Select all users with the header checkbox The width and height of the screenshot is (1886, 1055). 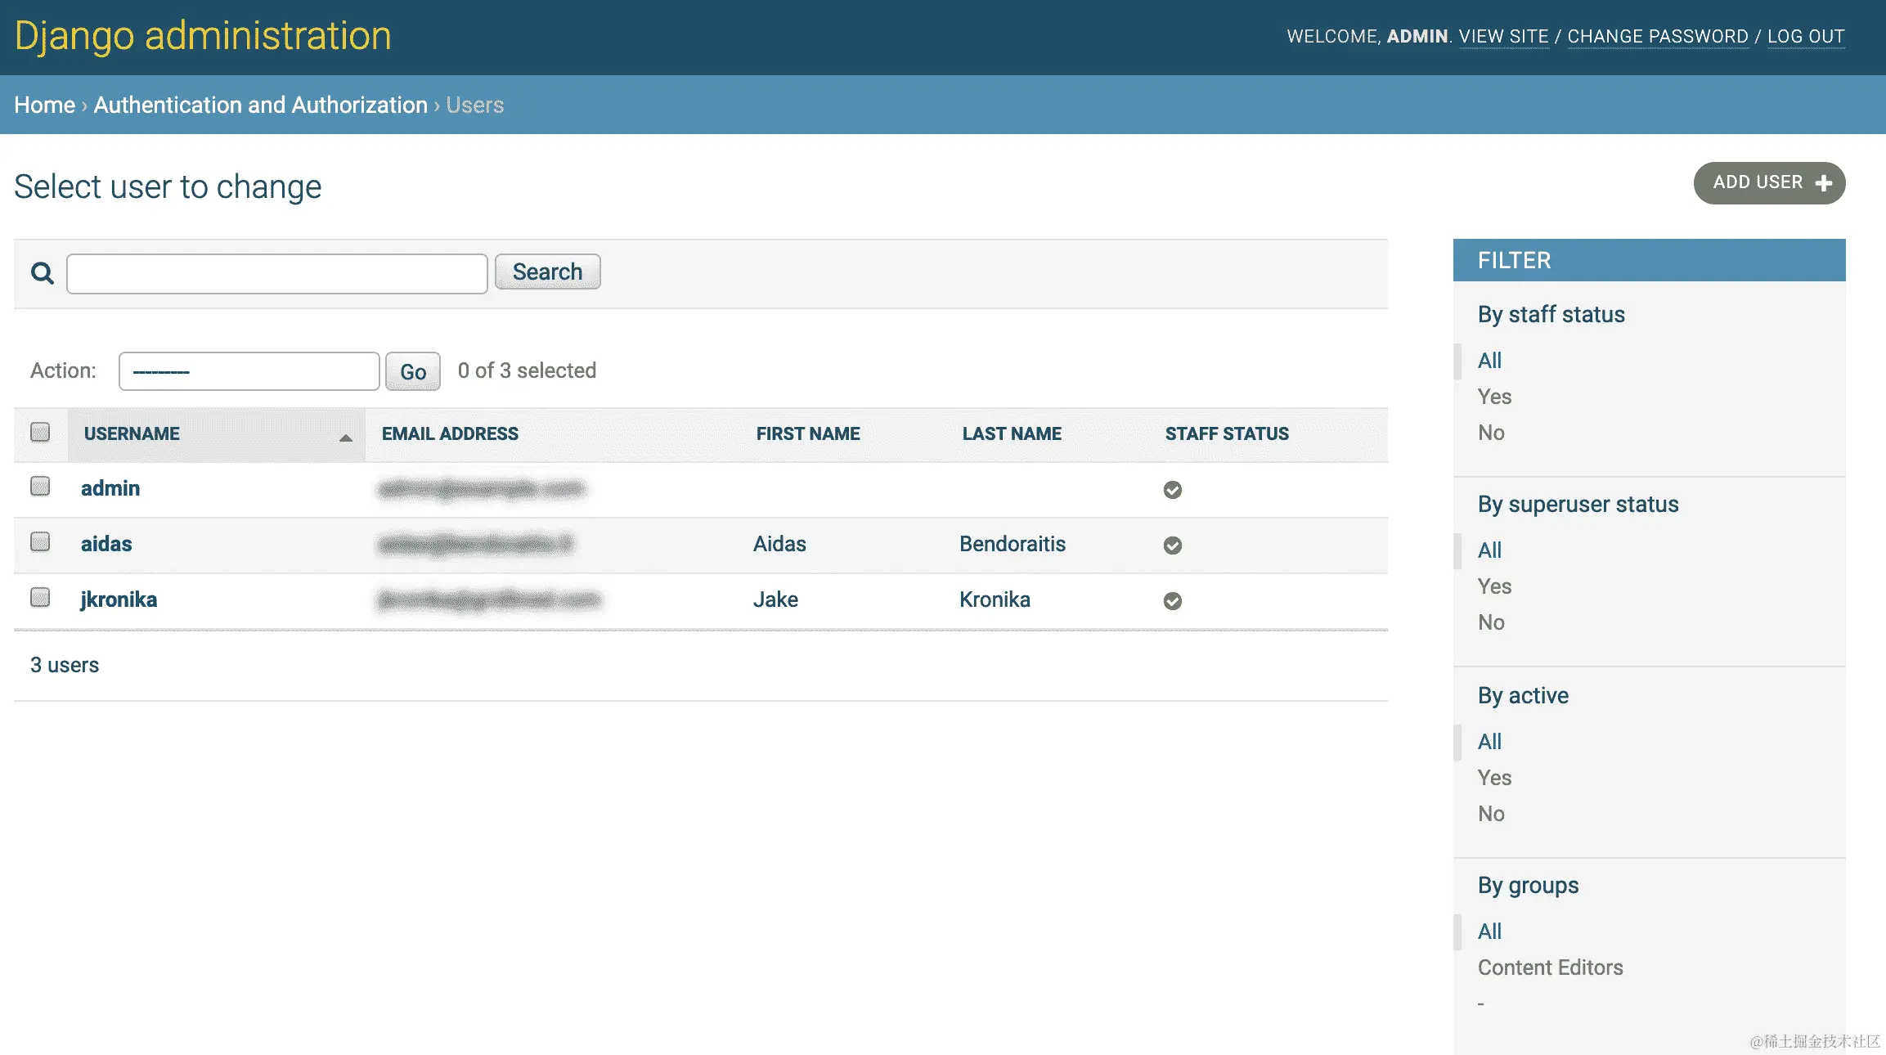[40, 432]
